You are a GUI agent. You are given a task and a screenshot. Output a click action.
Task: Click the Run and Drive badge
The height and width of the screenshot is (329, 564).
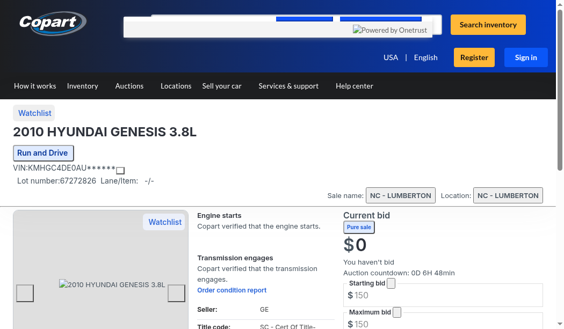(x=44, y=153)
